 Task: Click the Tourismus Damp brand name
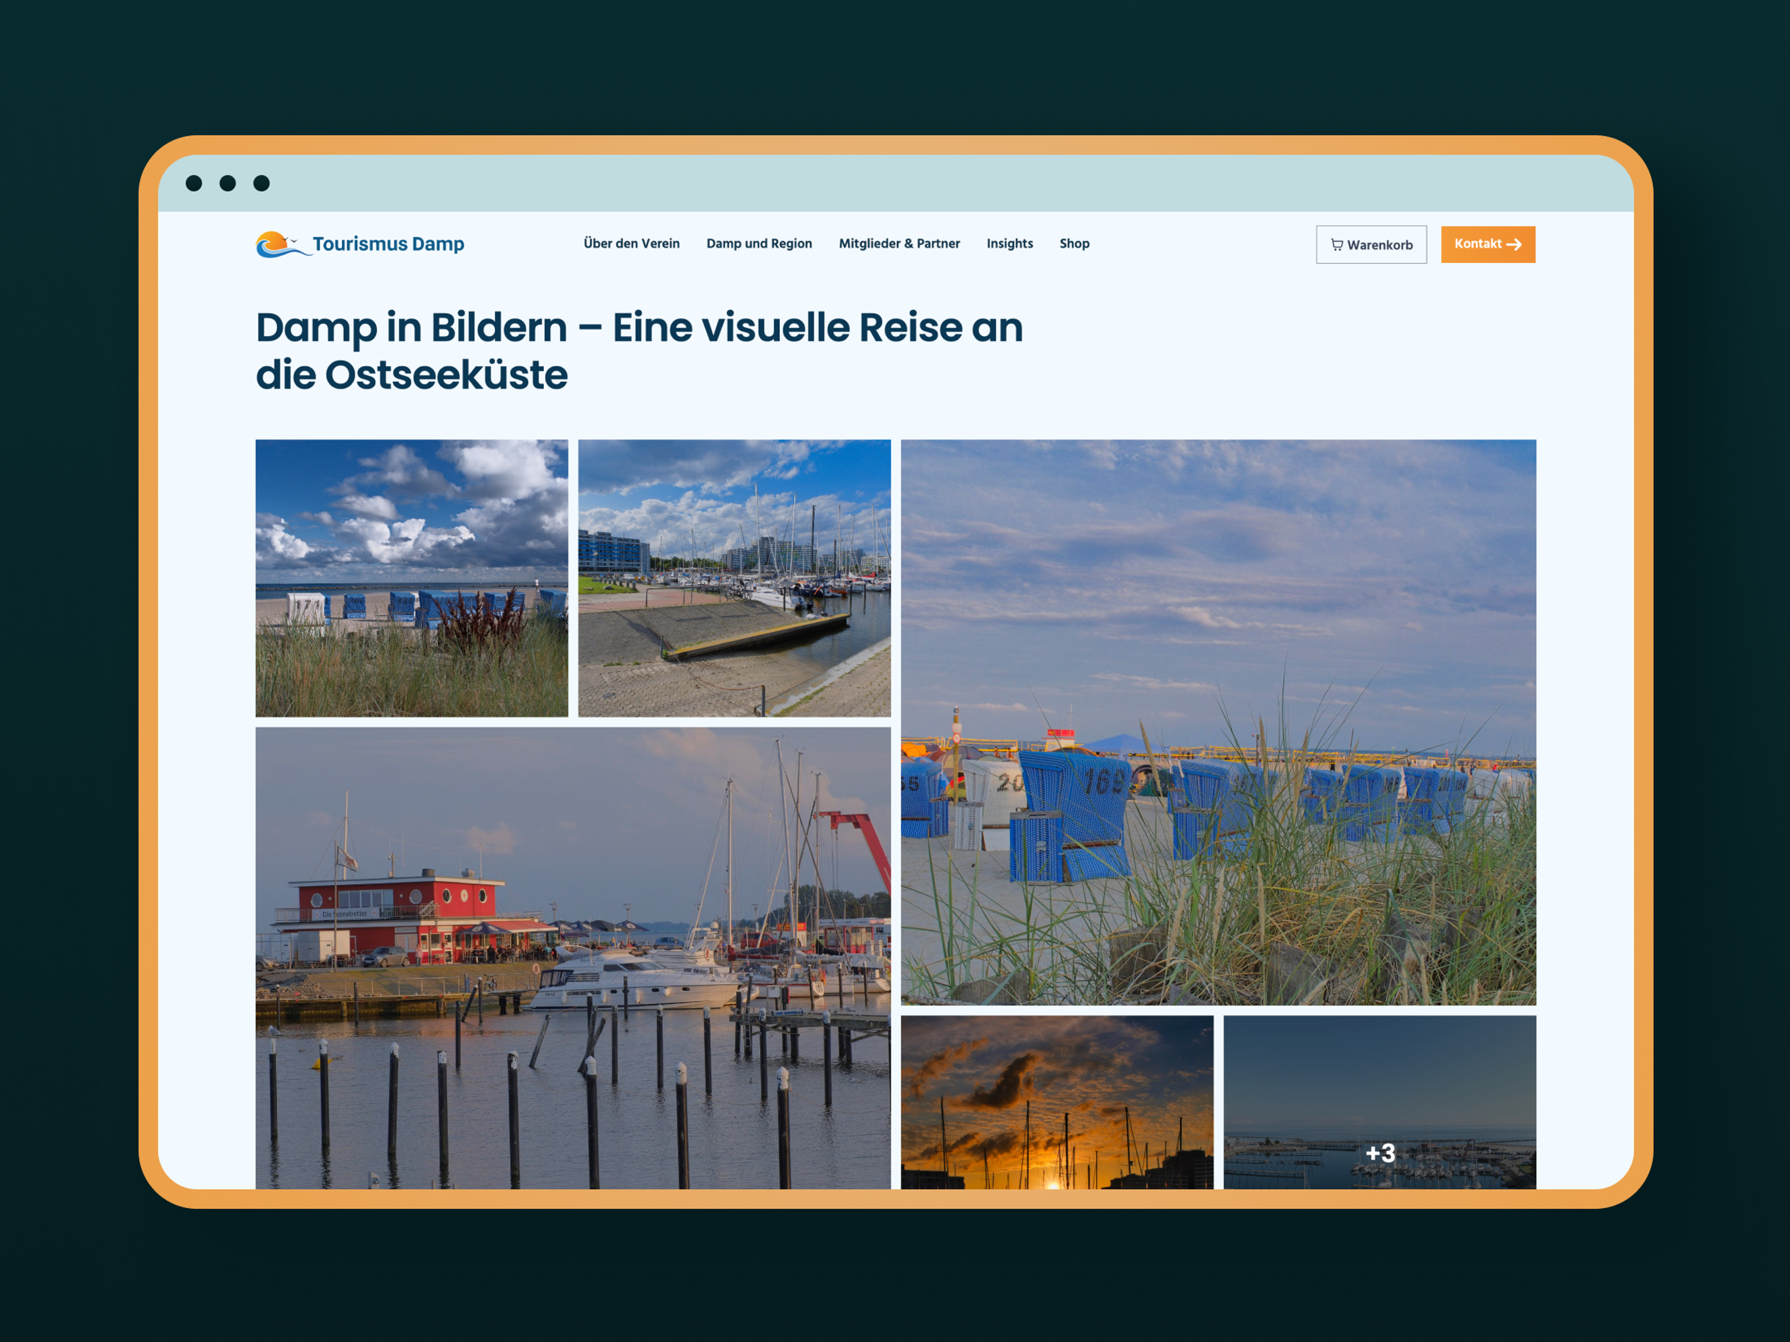(x=388, y=244)
